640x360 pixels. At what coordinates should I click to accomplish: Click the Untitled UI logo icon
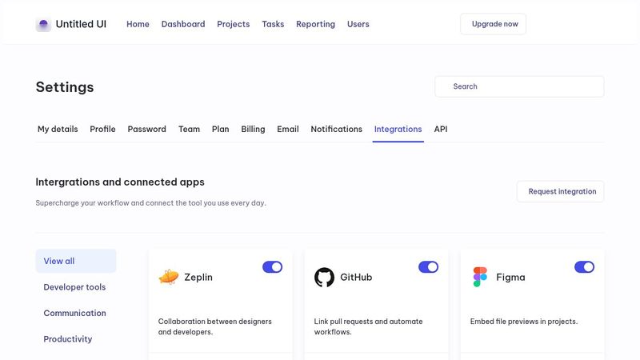43,24
